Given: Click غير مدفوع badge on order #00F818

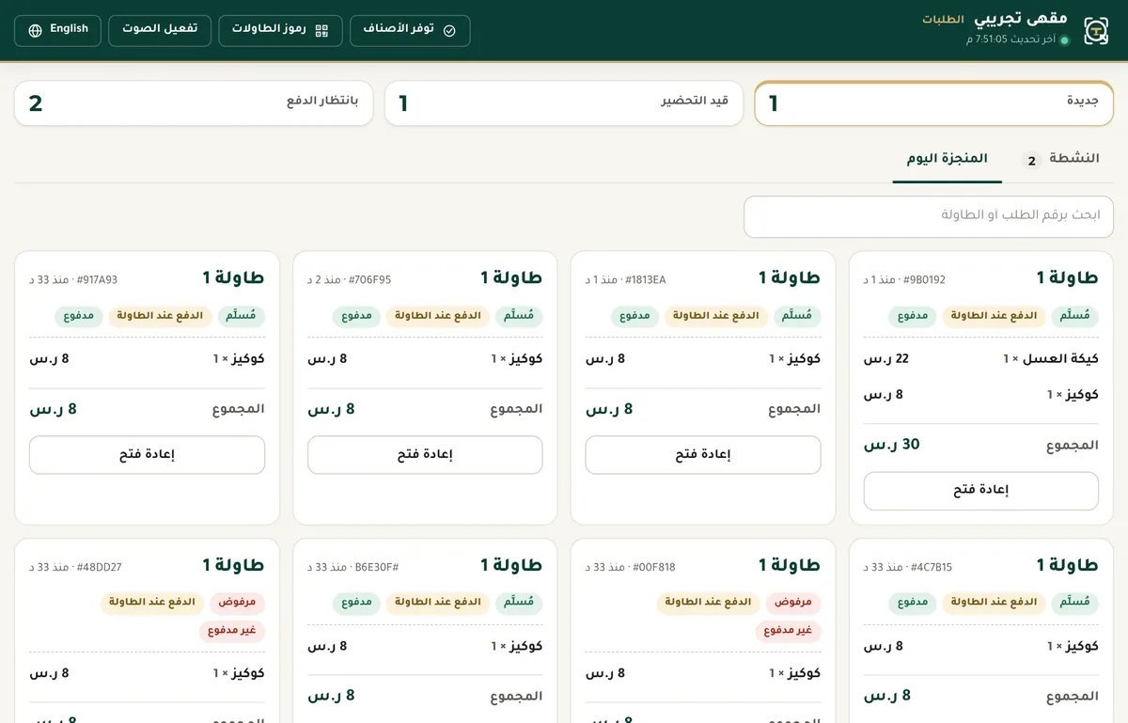Looking at the screenshot, I should click(789, 631).
